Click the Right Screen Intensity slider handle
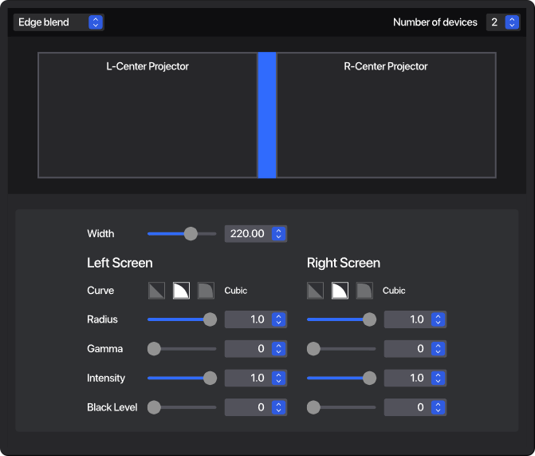 [369, 378]
